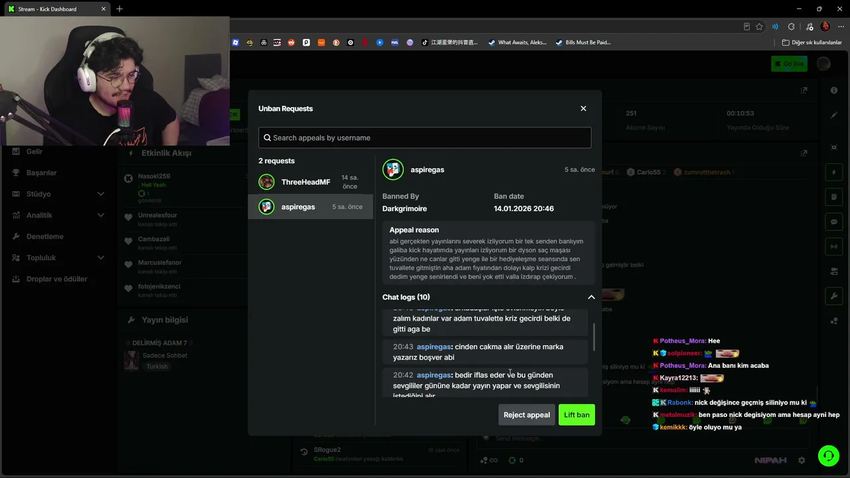The width and height of the screenshot is (850, 478).
Task: Click the kemikkk username in chat overlay
Action: pos(673,428)
